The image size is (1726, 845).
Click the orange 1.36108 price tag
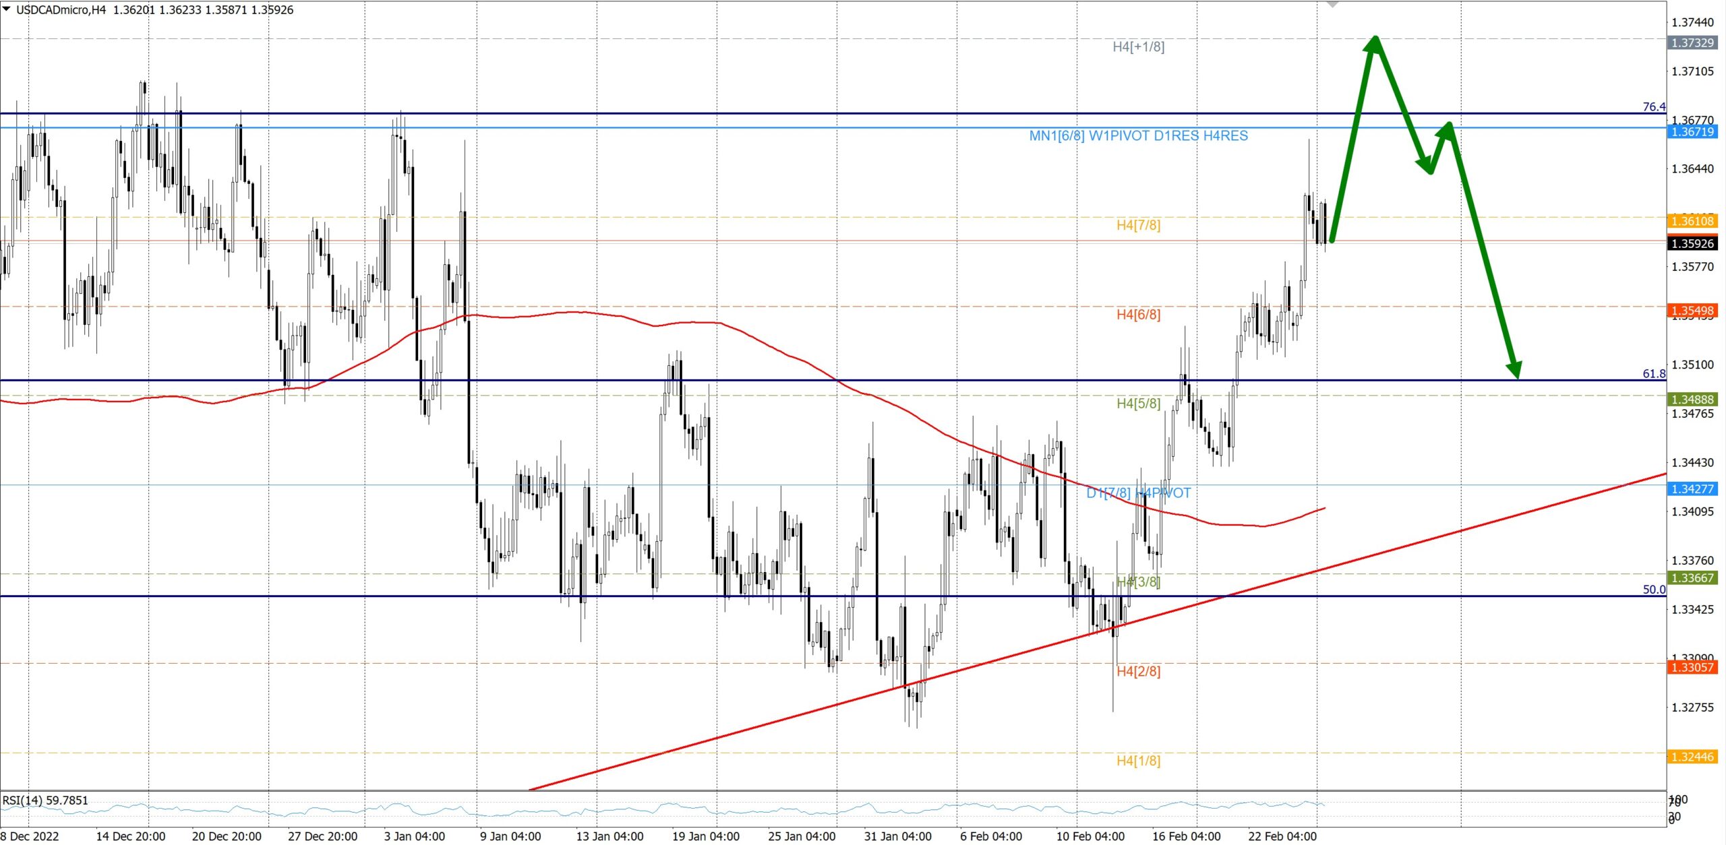click(1692, 221)
